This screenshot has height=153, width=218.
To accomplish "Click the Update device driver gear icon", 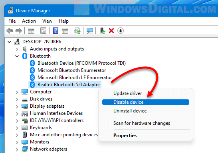I will pos(77,31).
